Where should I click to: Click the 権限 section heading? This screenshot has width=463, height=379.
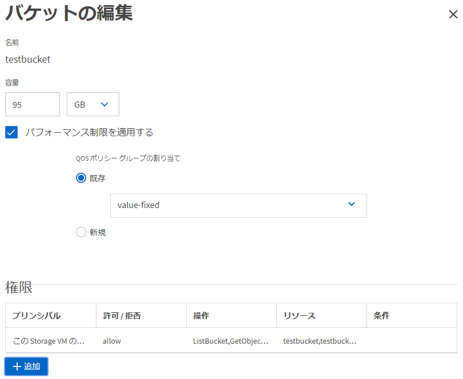click(x=19, y=287)
